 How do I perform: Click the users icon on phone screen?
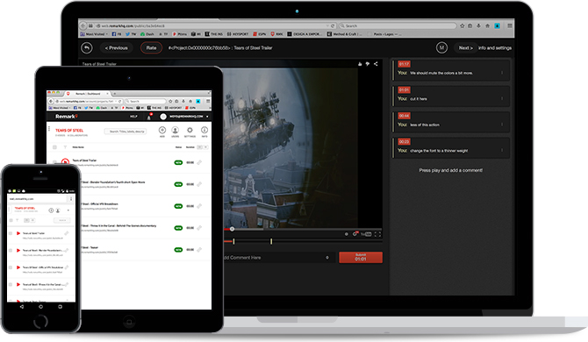58,210
